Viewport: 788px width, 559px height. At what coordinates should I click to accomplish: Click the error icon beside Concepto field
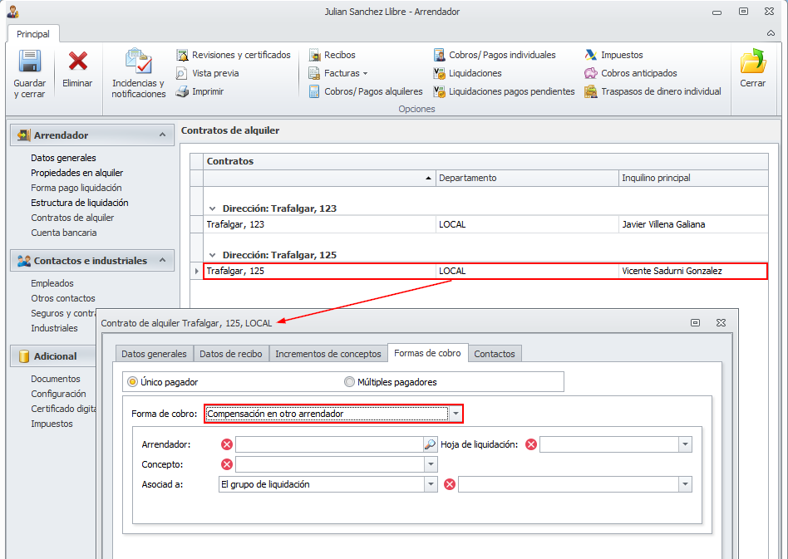[227, 464]
